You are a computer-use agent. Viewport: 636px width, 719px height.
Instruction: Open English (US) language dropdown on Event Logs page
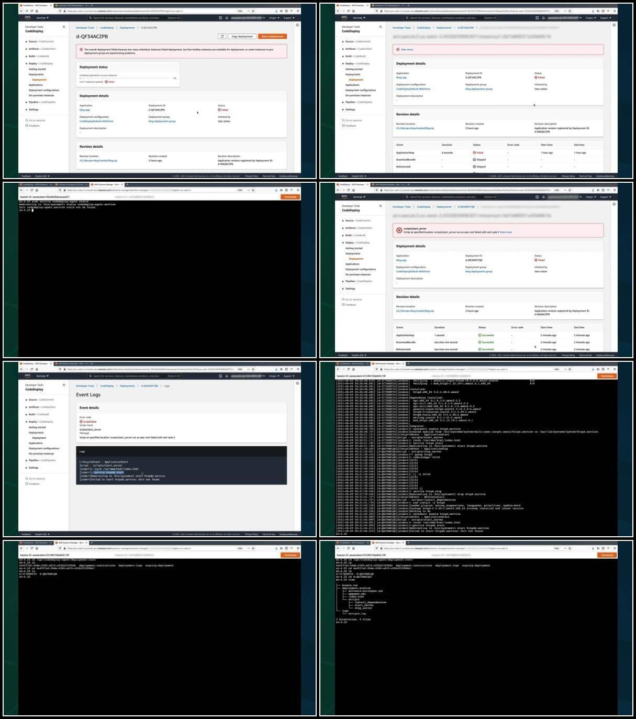41,534
